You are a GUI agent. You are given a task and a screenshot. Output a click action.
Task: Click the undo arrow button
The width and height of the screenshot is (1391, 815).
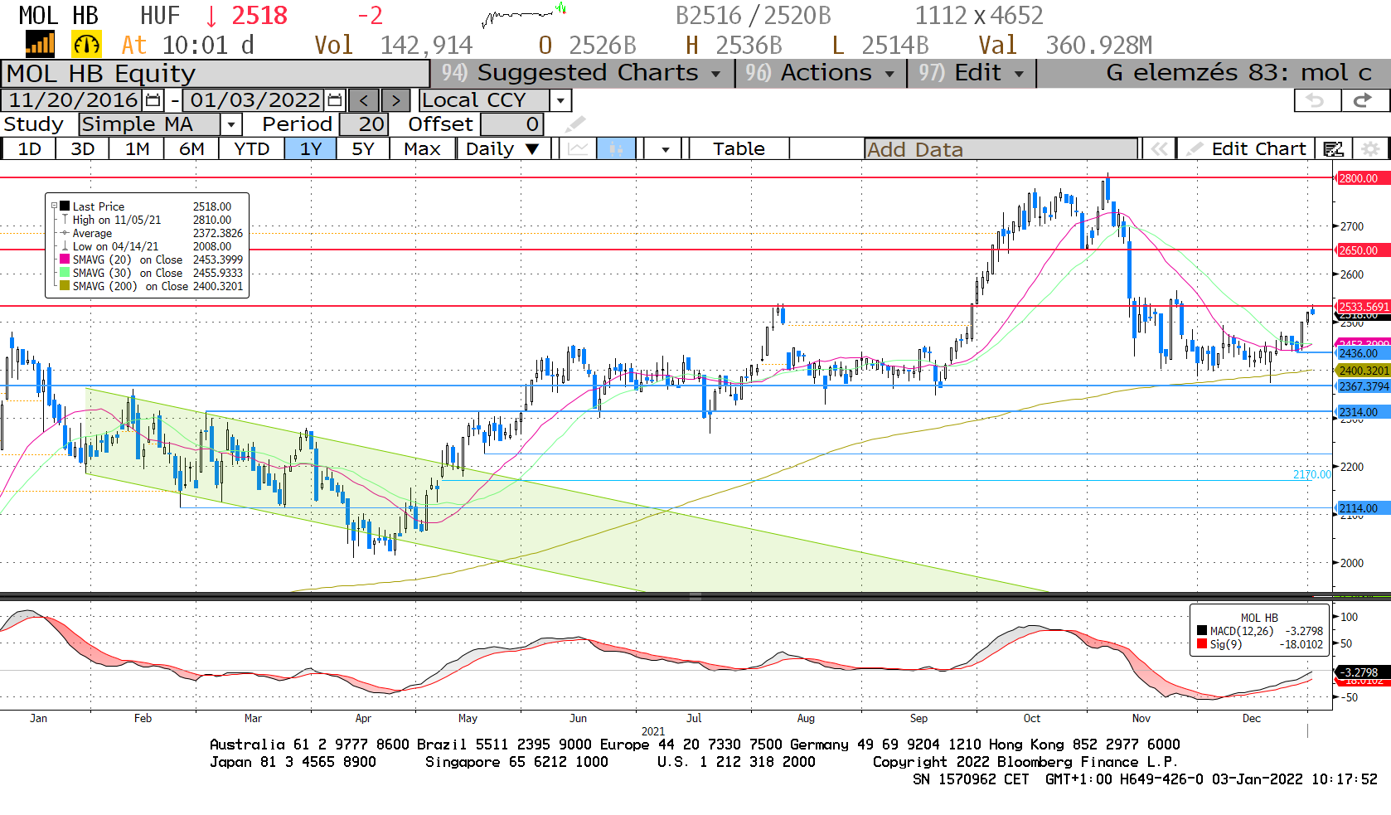pos(1316,100)
